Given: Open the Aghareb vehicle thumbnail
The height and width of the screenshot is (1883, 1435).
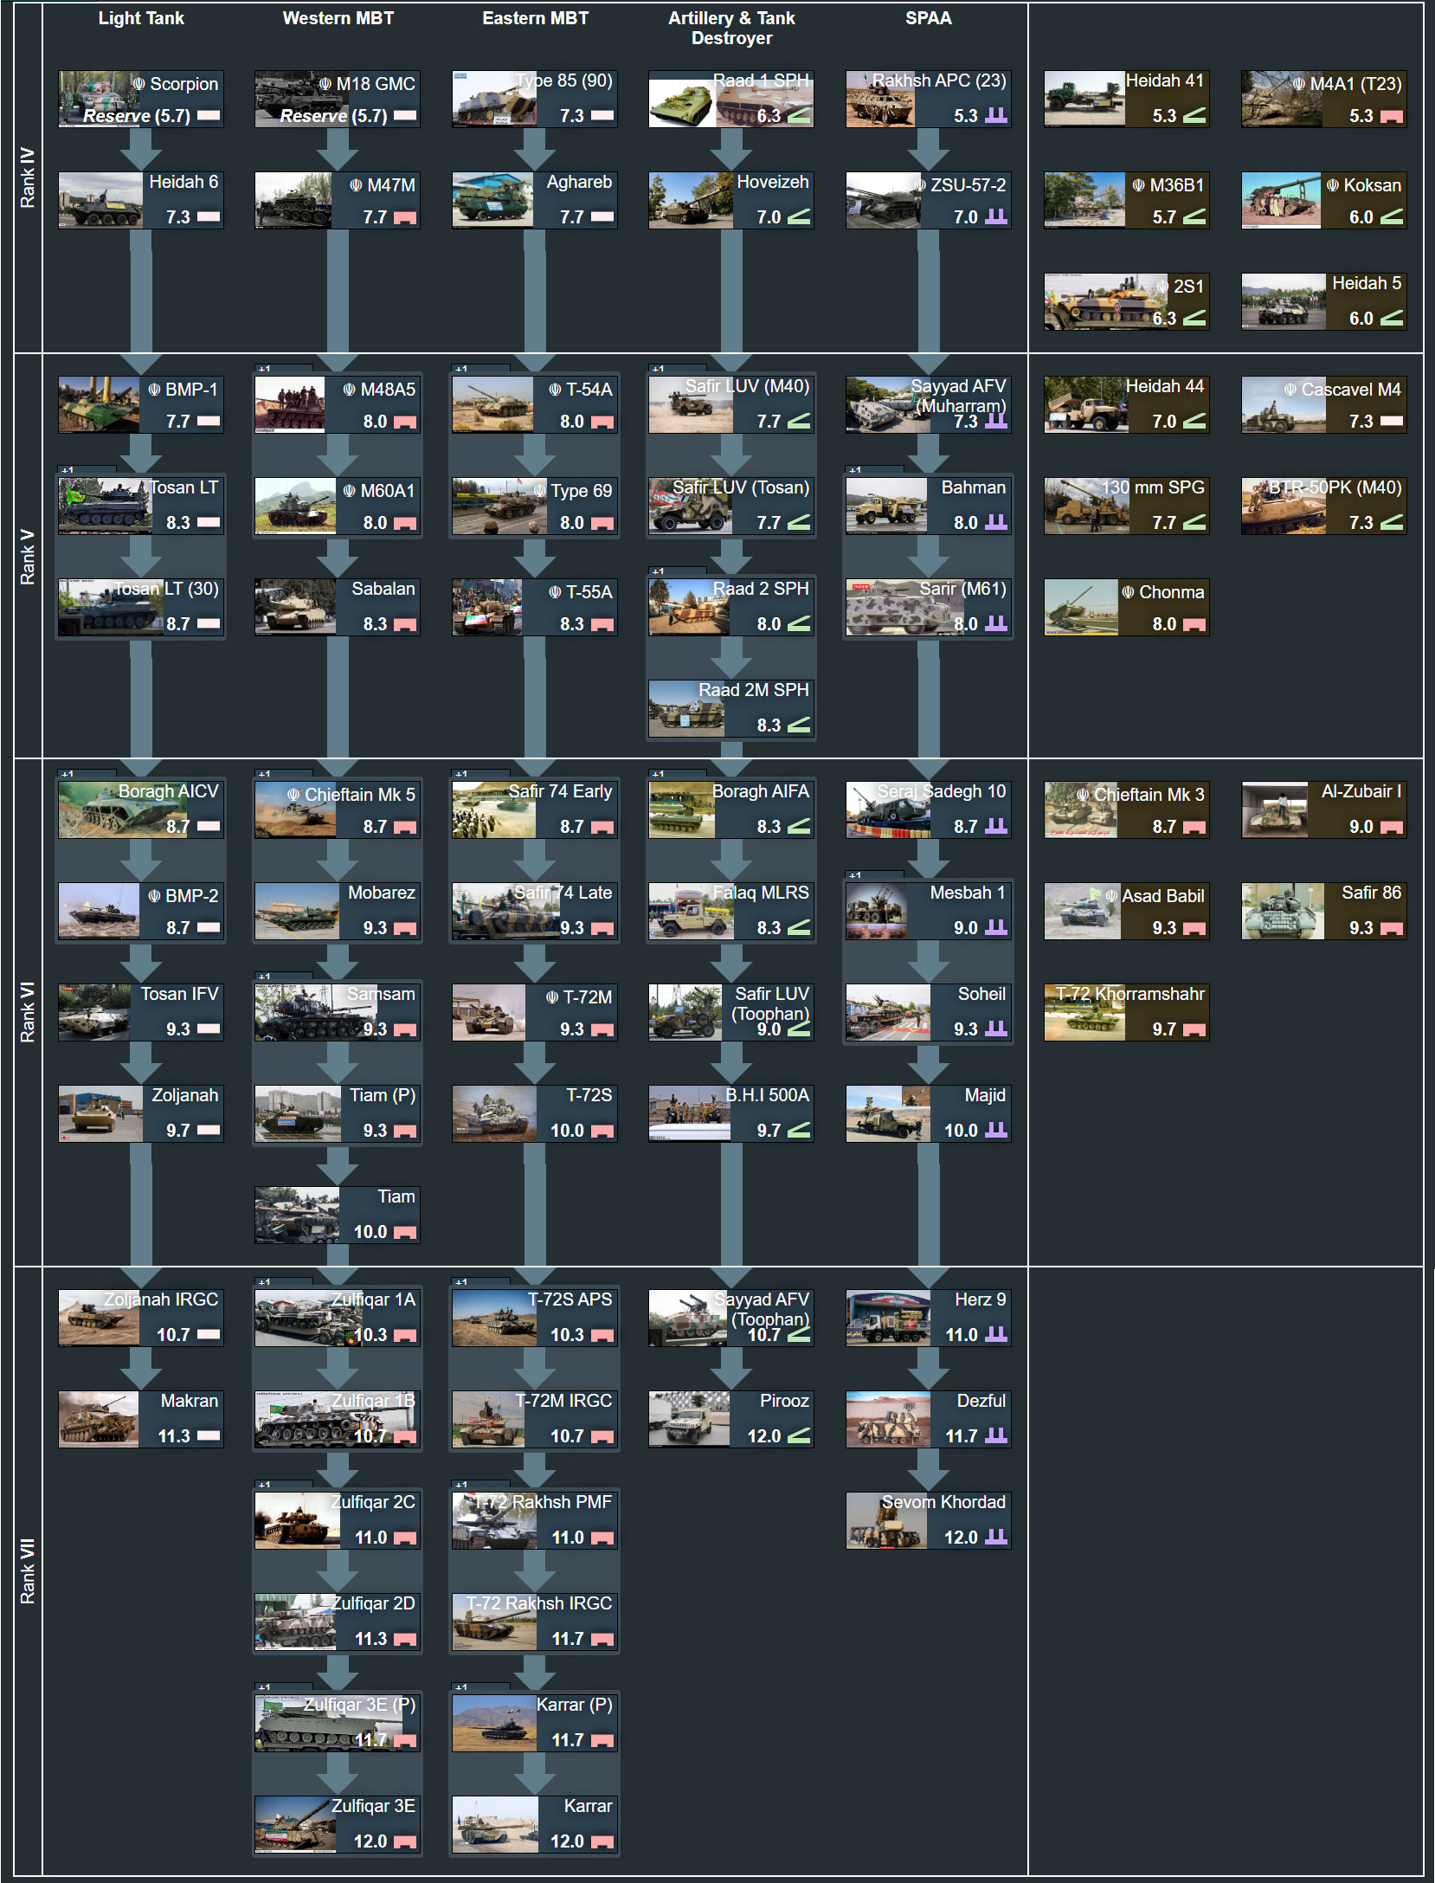Looking at the screenshot, I should pos(492,201).
